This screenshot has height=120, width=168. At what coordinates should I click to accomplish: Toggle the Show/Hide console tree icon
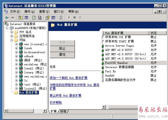pos(26,18)
